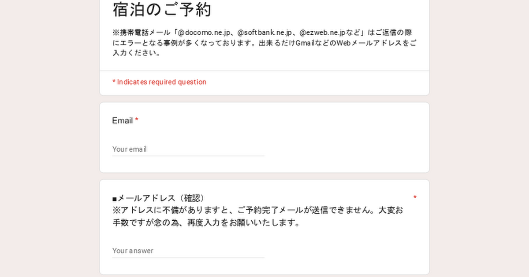Focus the "Your answer" confirmation email field
This screenshot has width=529, height=277.
tap(188, 251)
